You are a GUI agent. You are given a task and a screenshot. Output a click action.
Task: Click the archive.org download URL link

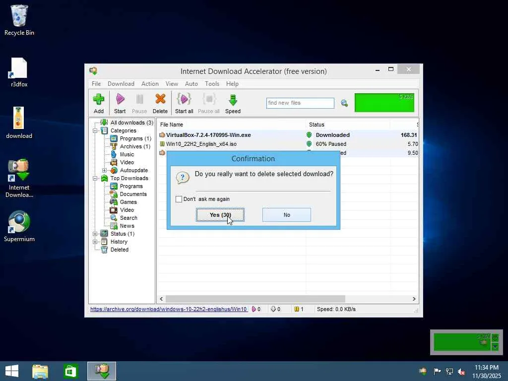[x=169, y=310]
